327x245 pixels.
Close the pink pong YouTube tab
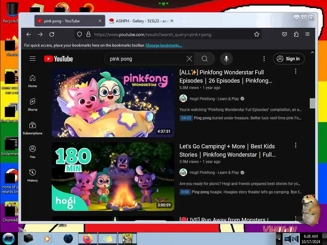pyautogui.click(x=100, y=21)
